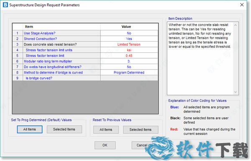Edit the 0.48 tension limit value
Image resolution: width=251 pixels, height=161 pixels.
pyautogui.click(x=129, y=56)
